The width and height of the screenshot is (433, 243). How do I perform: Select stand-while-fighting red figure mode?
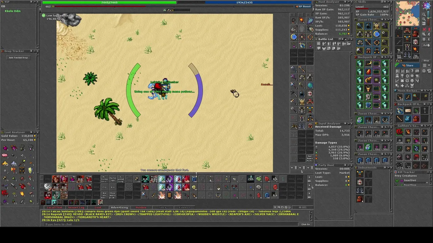coord(429,29)
